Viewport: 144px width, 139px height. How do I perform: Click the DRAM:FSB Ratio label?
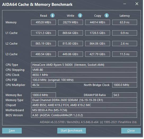pyautogui.click(x=95, y=95)
